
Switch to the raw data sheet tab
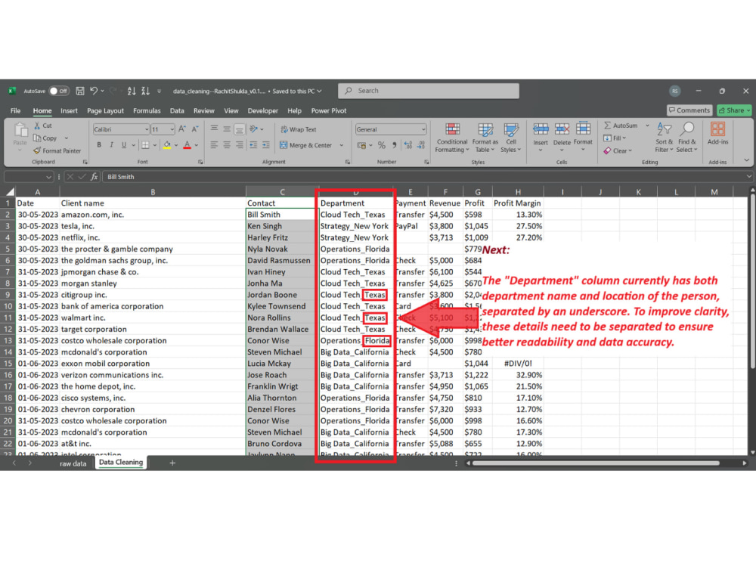coord(73,463)
